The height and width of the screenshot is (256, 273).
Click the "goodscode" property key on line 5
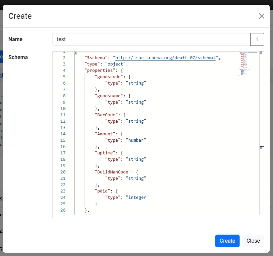coord(109,77)
